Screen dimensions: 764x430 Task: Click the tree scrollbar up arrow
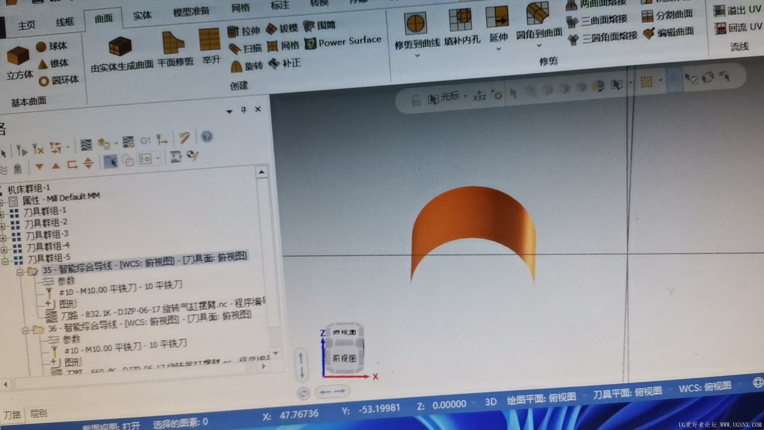click(x=261, y=172)
